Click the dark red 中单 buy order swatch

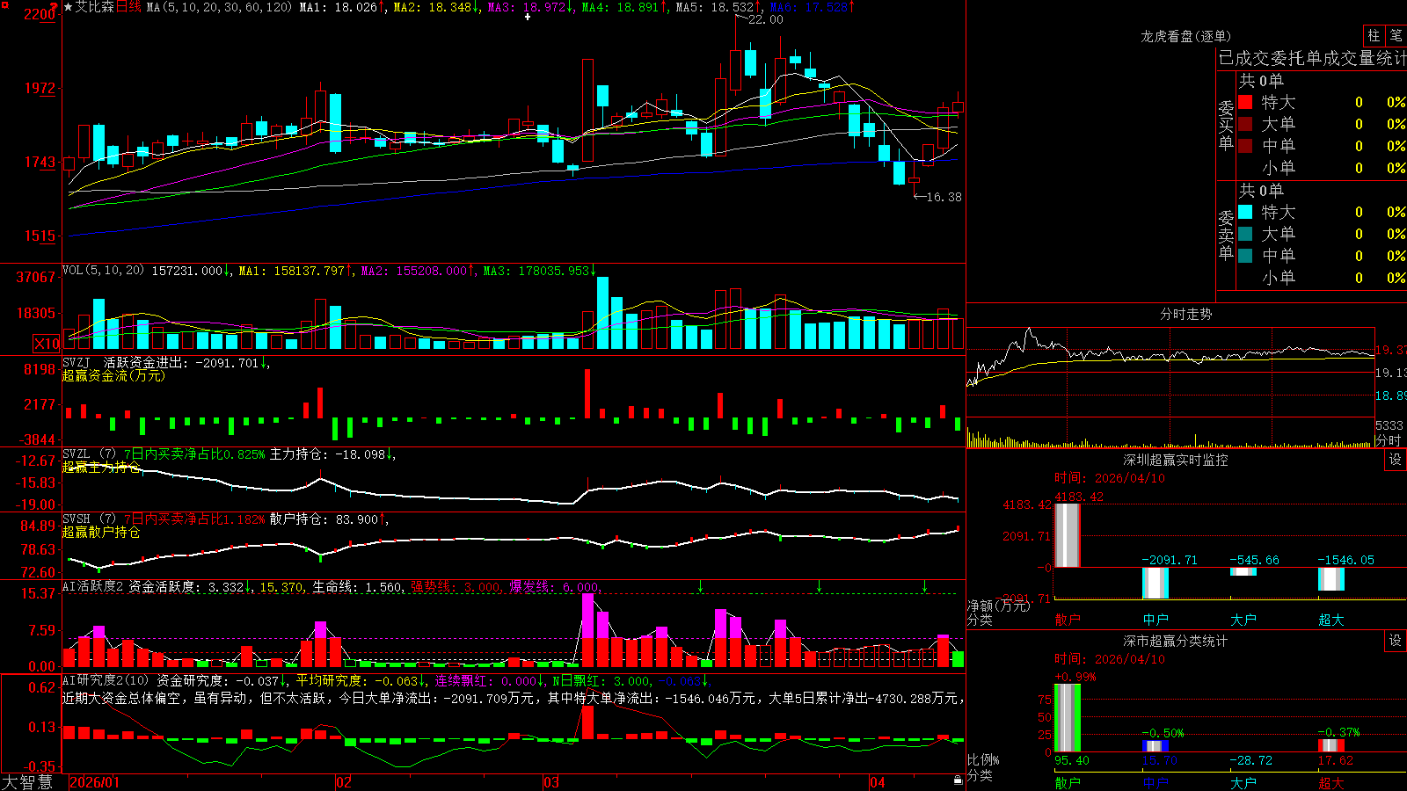1245,146
